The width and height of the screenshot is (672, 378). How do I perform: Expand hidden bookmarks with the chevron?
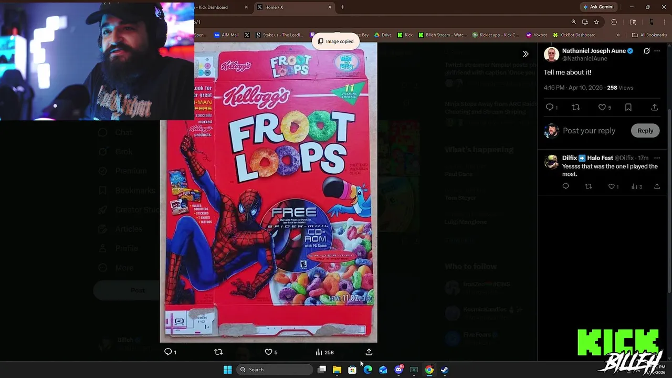tap(618, 35)
